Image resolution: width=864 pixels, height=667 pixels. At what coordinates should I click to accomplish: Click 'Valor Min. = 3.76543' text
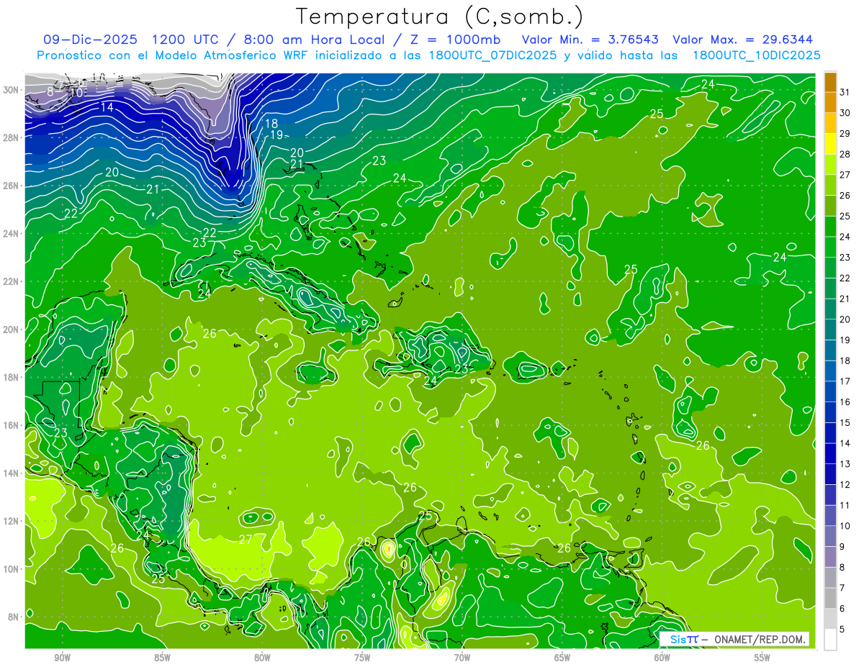pyautogui.click(x=590, y=40)
